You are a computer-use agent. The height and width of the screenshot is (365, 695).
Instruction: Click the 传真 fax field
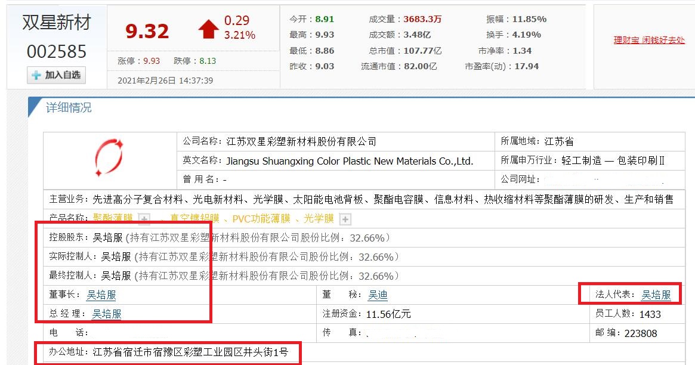pos(453,333)
